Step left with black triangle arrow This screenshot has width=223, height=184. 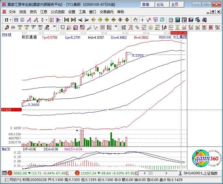[x=80, y=20]
